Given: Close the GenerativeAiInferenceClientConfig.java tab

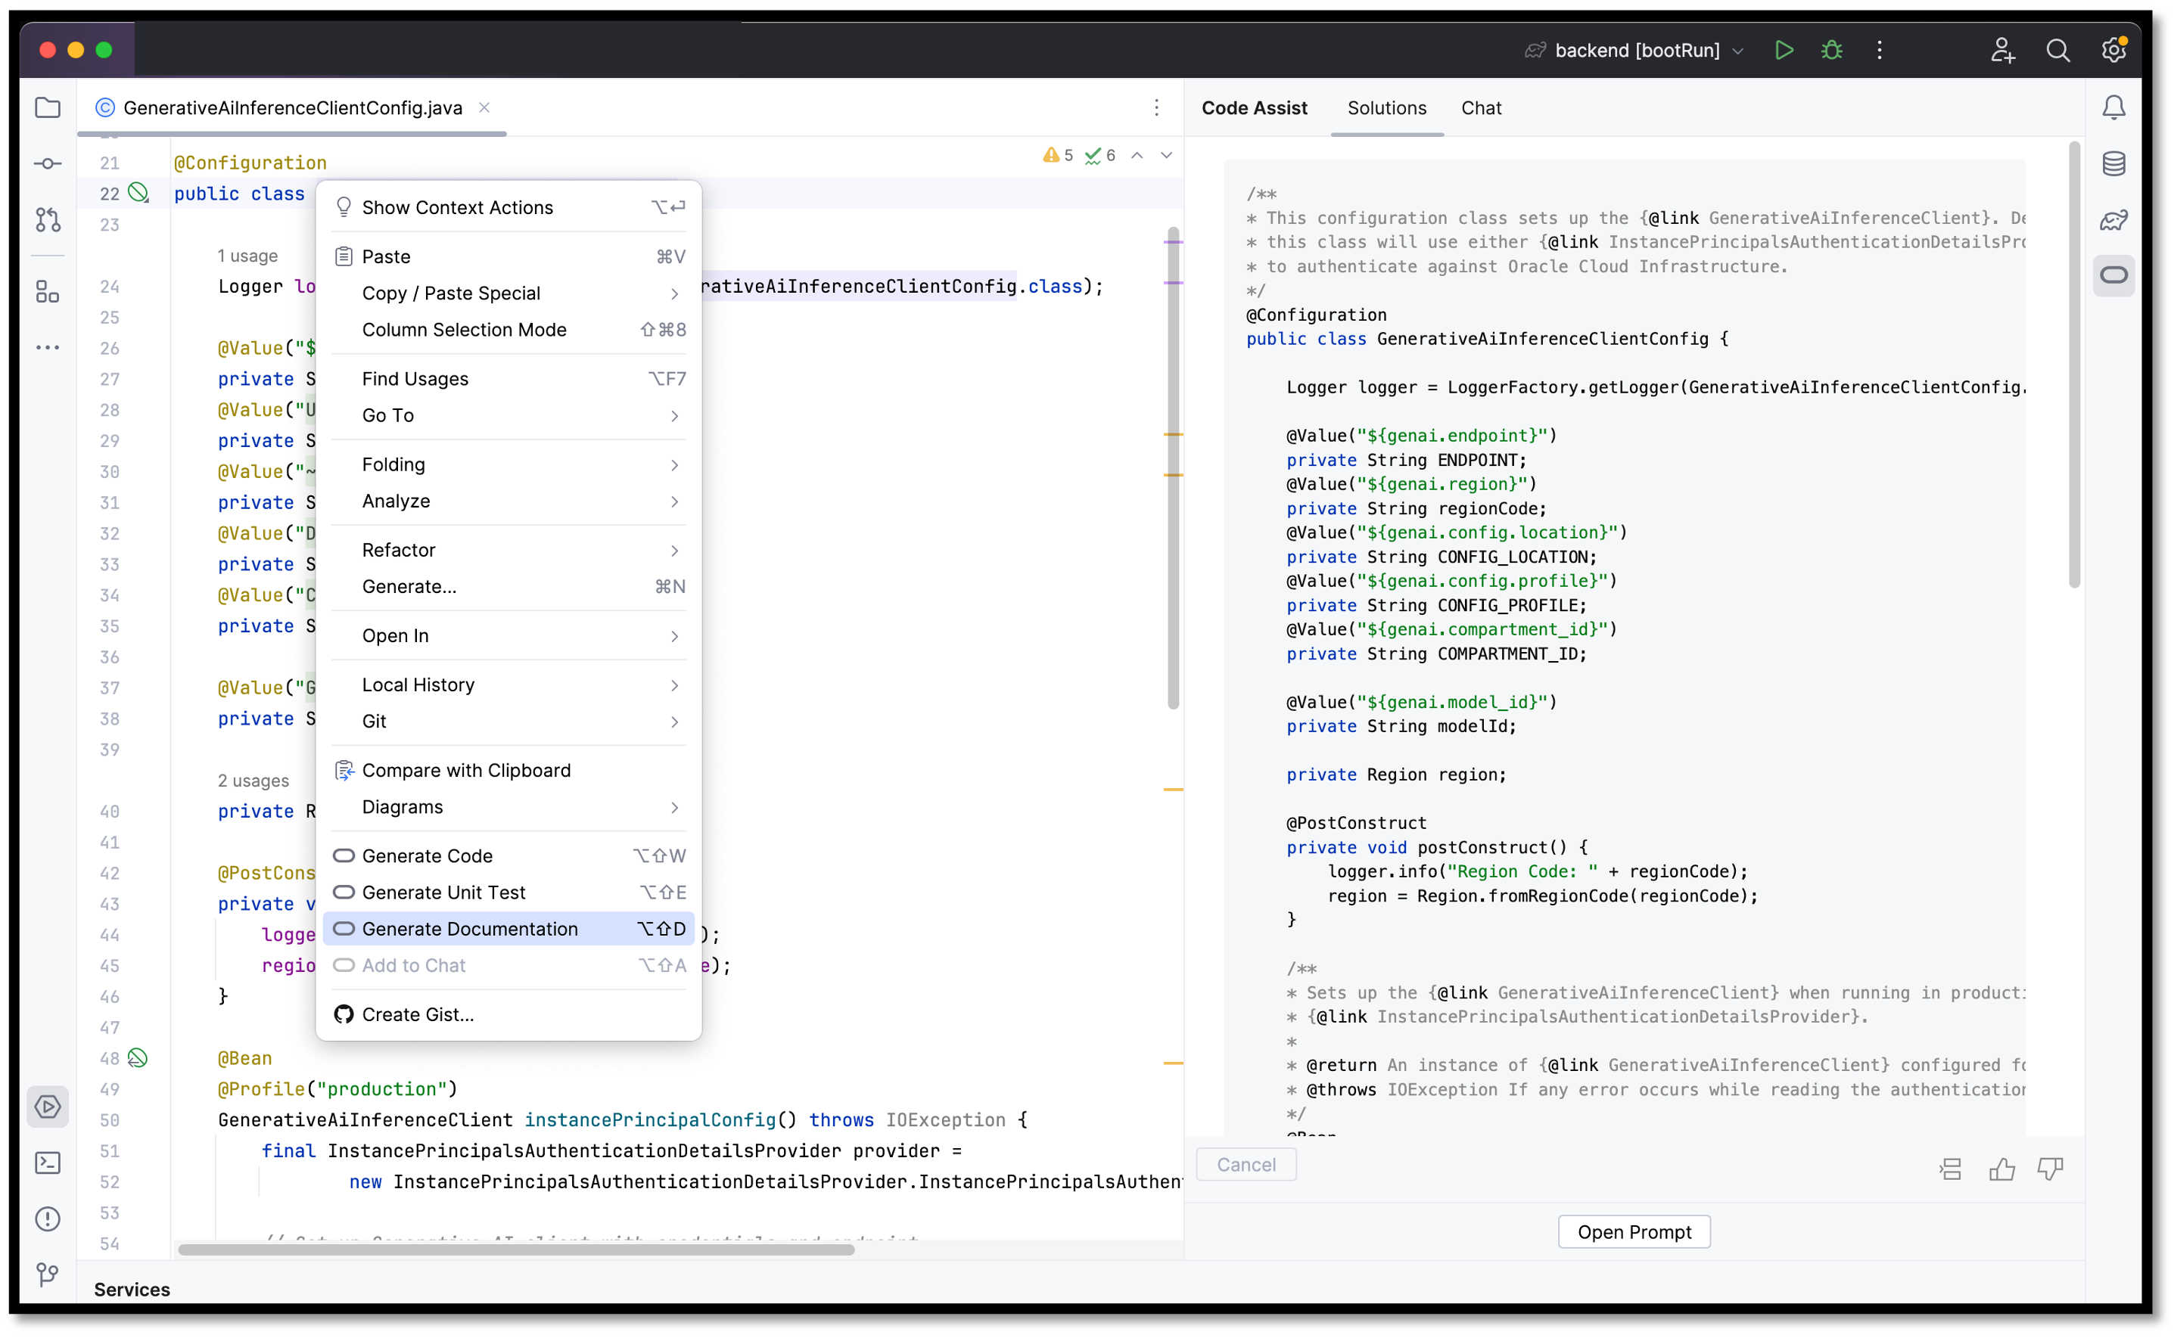Looking at the screenshot, I should 484,107.
